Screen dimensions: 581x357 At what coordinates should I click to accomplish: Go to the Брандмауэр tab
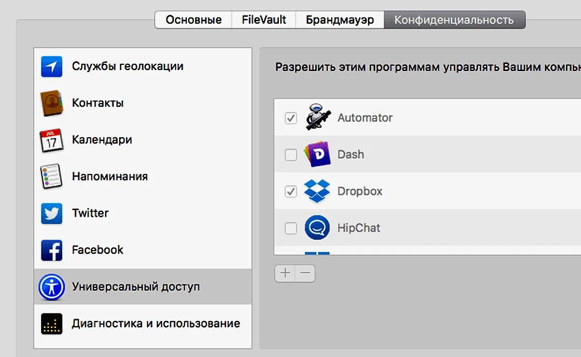pos(340,20)
